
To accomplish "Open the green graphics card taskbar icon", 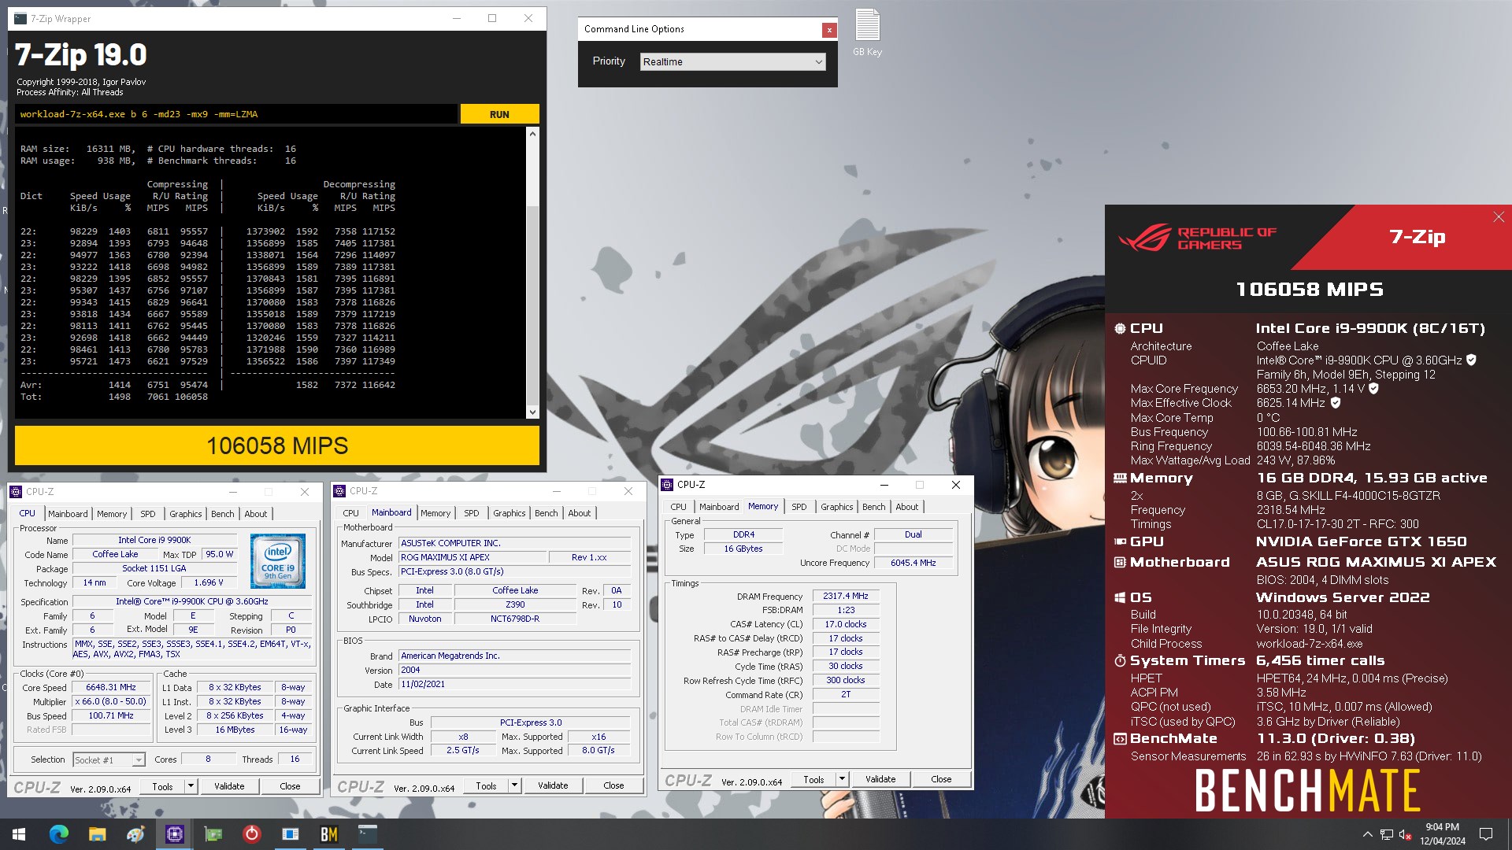I will click(213, 834).
